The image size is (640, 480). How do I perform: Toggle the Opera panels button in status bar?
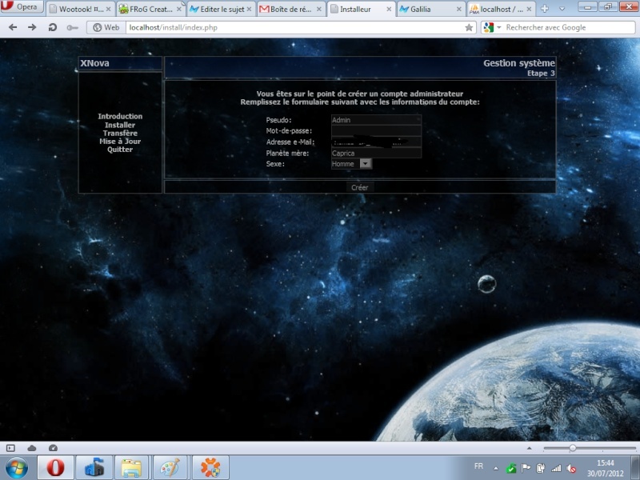(x=10, y=448)
